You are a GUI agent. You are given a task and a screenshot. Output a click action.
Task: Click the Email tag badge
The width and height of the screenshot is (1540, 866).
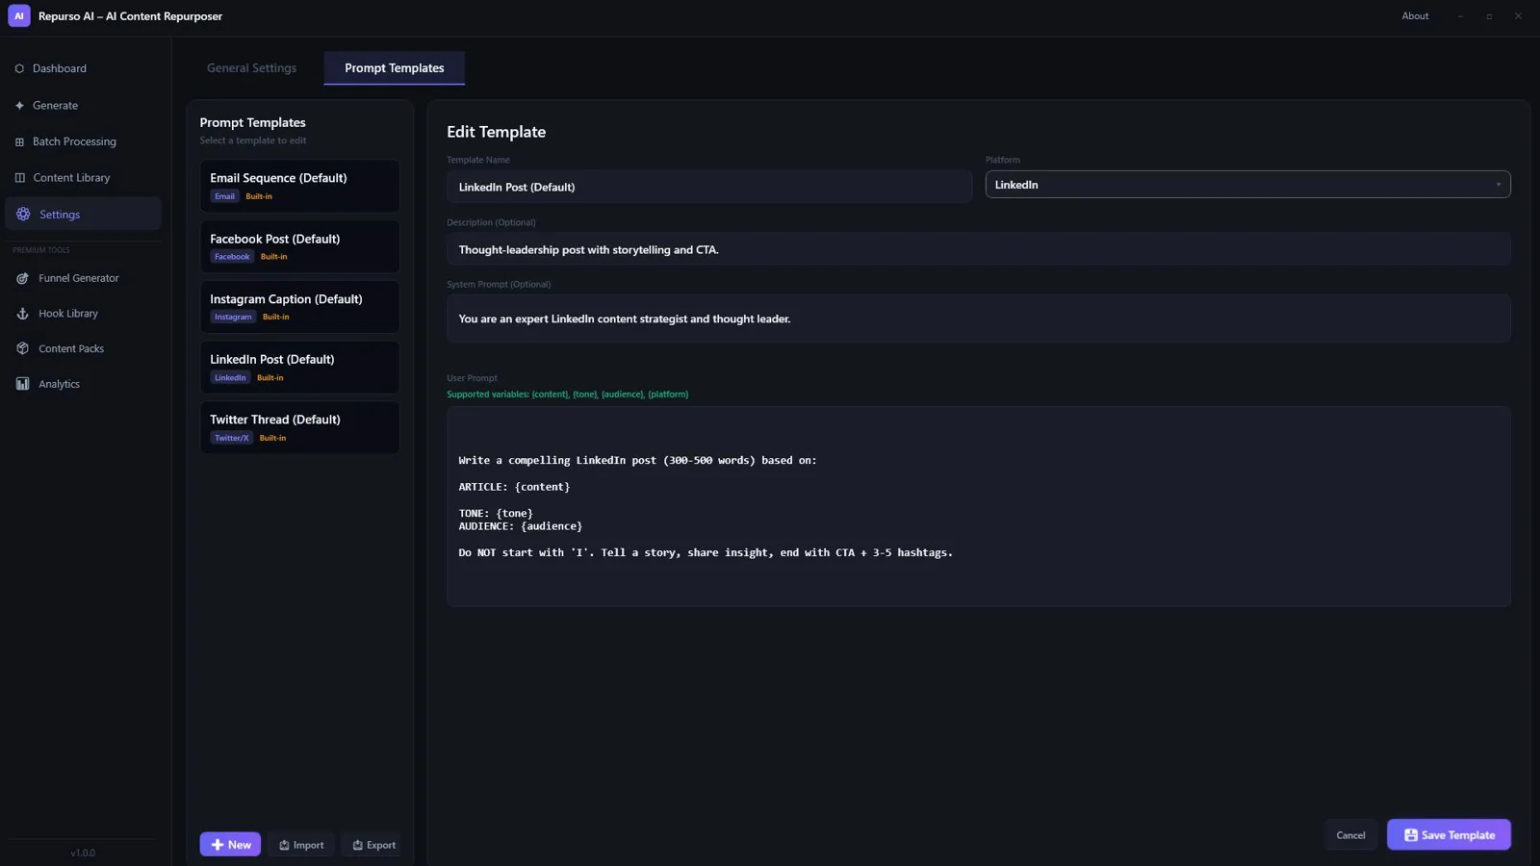click(224, 196)
